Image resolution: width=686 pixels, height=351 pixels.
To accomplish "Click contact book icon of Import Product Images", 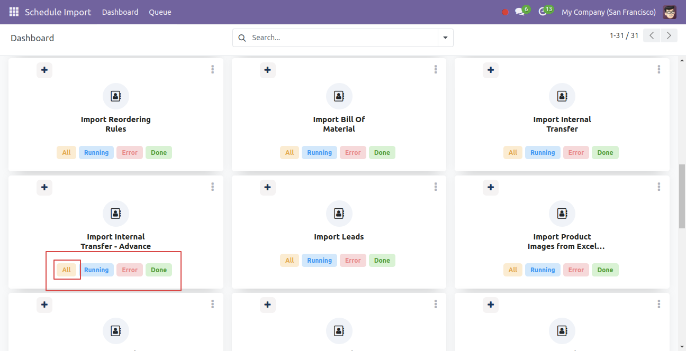I will (562, 214).
